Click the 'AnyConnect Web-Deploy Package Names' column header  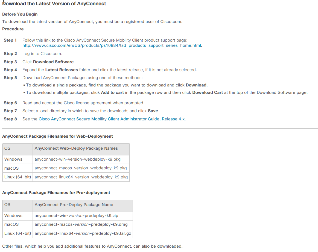pyautogui.click(x=81, y=149)
